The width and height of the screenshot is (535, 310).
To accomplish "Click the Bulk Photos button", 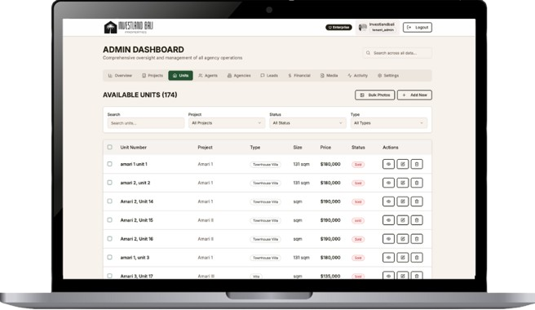I will pyautogui.click(x=374, y=95).
